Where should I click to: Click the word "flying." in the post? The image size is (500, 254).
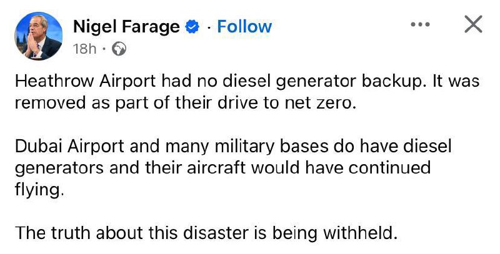(39, 188)
